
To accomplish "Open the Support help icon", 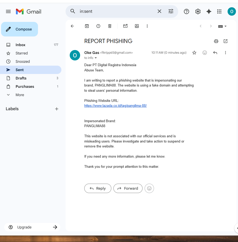I will pos(186,11).
